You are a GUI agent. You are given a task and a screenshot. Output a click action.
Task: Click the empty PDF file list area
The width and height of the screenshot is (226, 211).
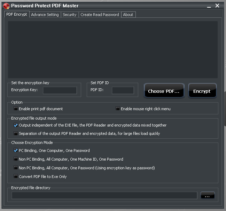pos(113,50)
